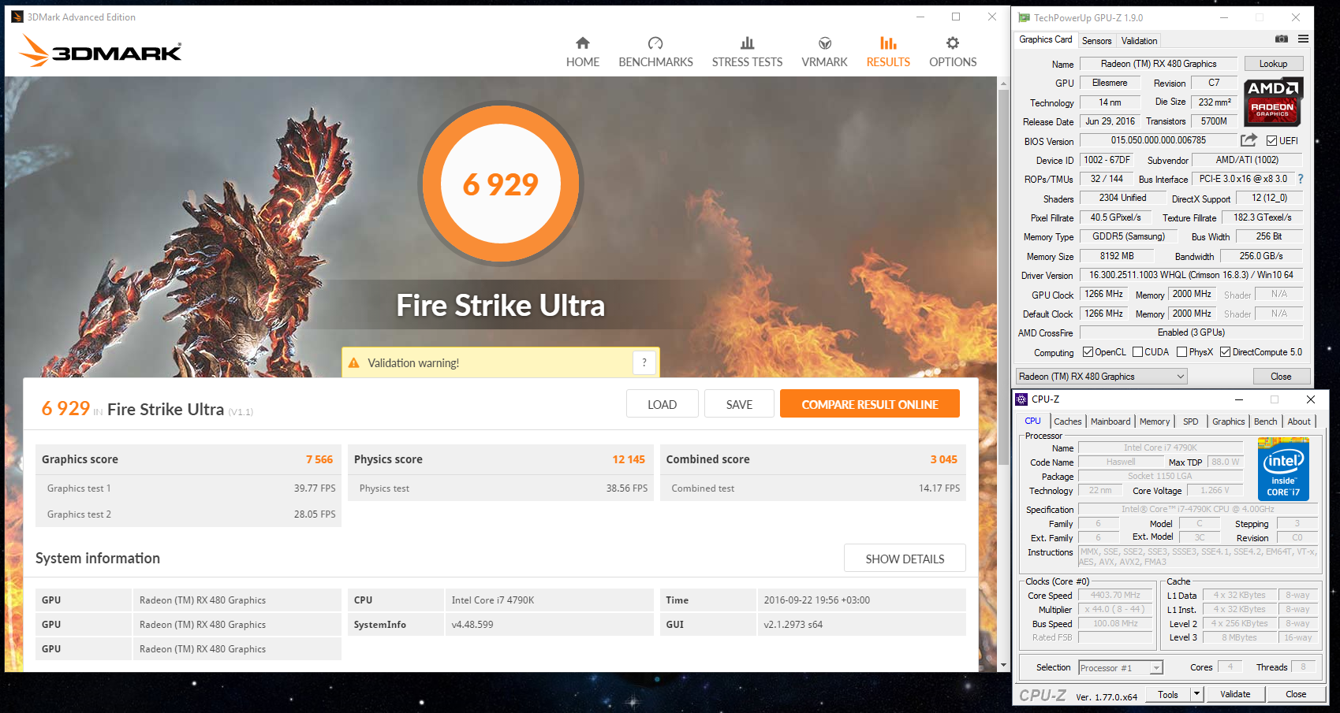Click scroll up arrow in 3DMark
Viewport: 1340px width, 713px height.
click(1003, 83)
